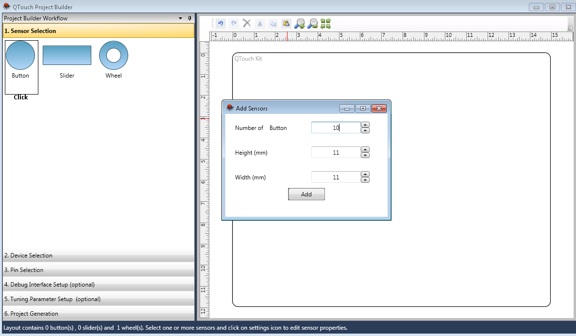Select the Button sensor icon

20,56
